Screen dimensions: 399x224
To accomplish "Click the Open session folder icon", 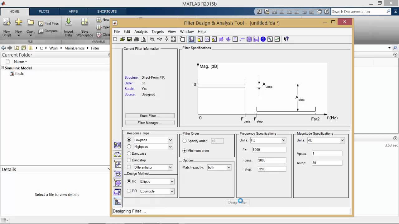I will point(122,39).
